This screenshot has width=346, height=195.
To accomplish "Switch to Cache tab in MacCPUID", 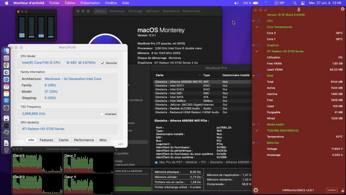I will (x=64, y=140).
